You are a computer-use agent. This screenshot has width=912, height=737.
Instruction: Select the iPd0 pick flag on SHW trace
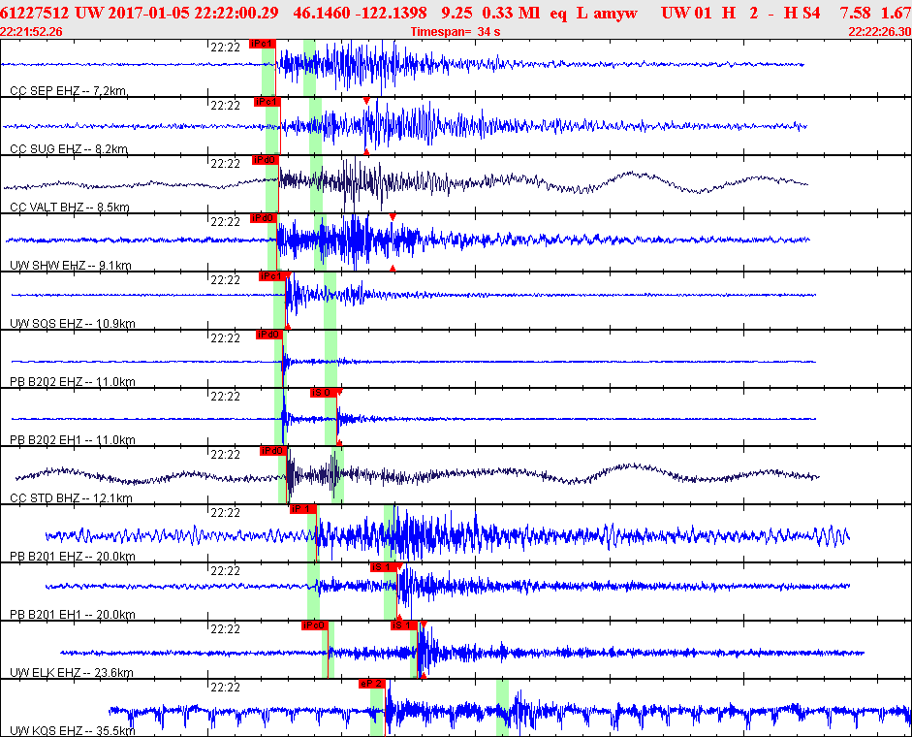click(x=264, y=218)
